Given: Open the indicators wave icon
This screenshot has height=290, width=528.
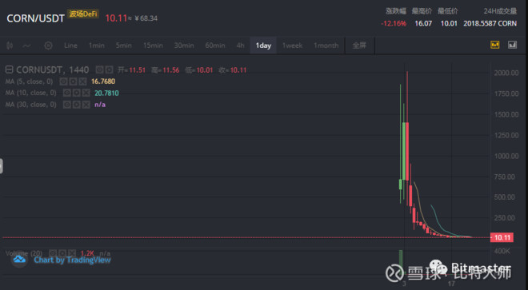Looking at the screenshot, I should [x=26, y=46].
